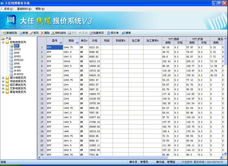
Task: Click the 70℃护套 column group header
Action: (x=198, y=39)
